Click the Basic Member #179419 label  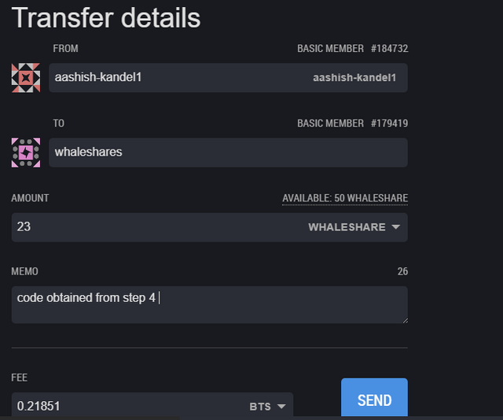353,123
